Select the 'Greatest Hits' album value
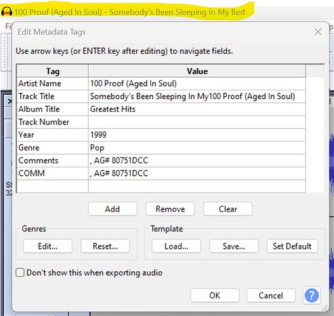The image size is (334, 316). pos(197,109)
